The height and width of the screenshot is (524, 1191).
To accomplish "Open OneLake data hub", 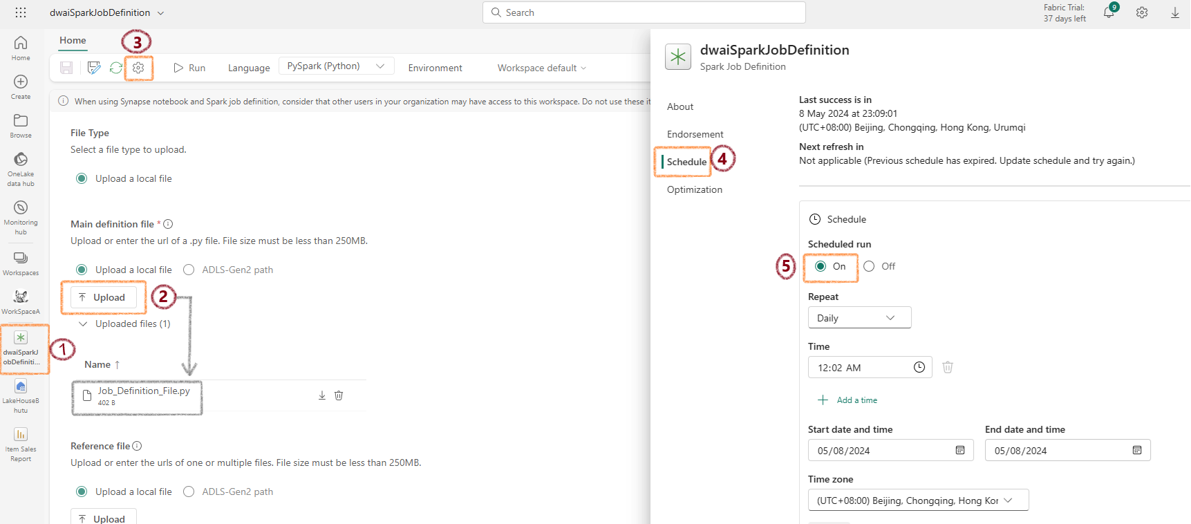I will pyautogui.click(x=21, y=169).
